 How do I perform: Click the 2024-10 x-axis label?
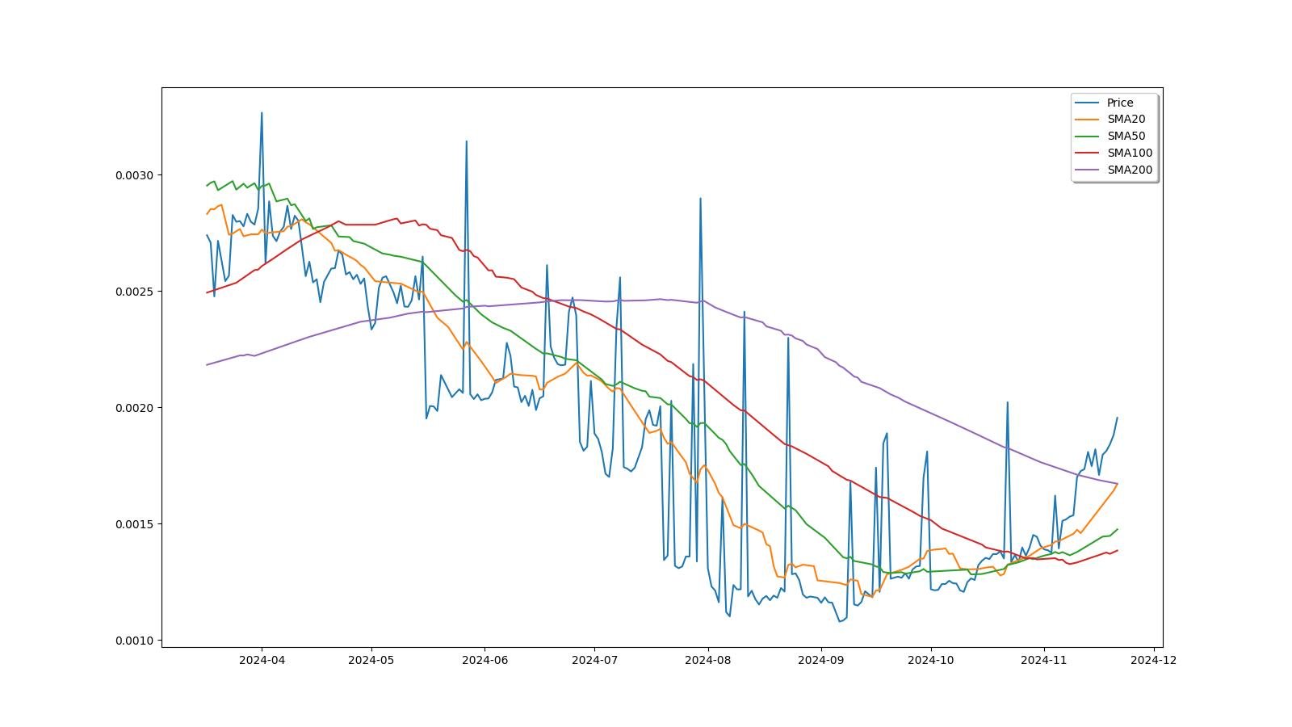point(931,660)
